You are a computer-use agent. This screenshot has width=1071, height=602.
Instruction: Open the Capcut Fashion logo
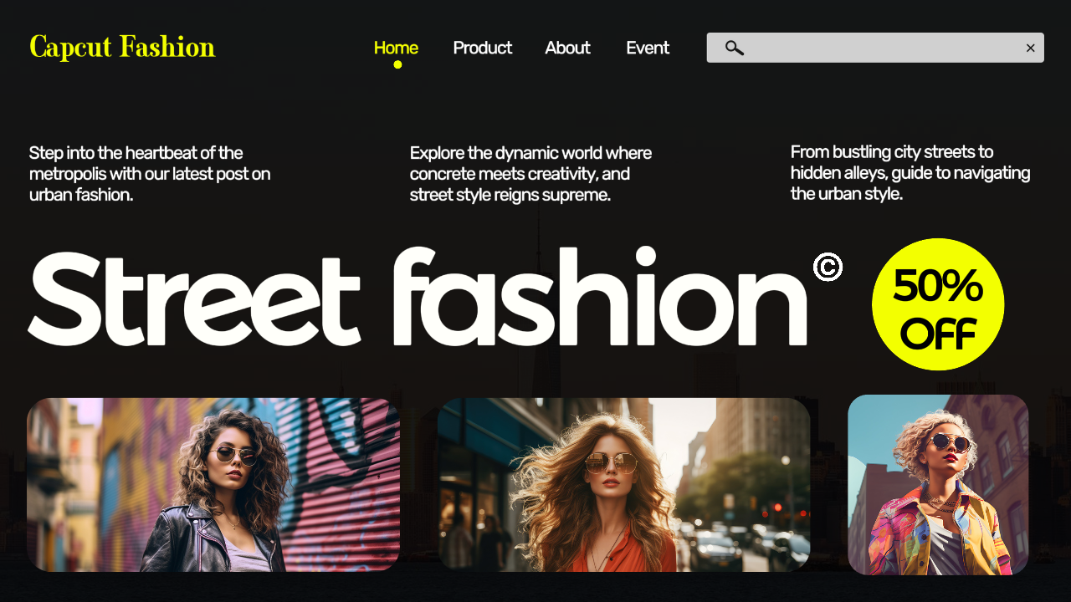click(x=122, y=47)
